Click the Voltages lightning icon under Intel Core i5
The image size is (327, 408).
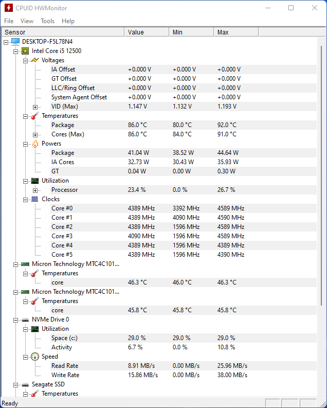click(35, 60)
